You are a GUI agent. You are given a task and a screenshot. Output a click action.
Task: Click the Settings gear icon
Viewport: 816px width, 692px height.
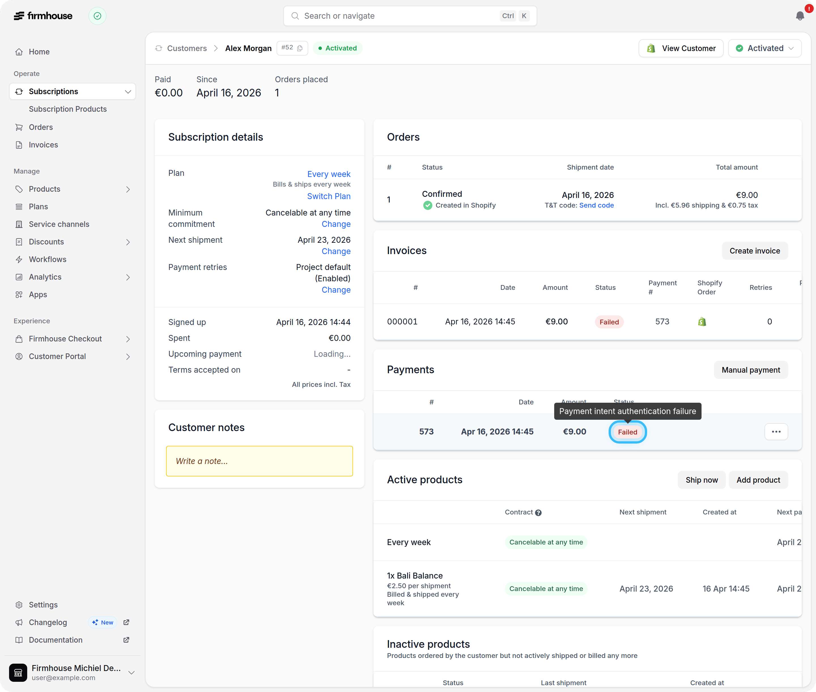coord(19,605)
